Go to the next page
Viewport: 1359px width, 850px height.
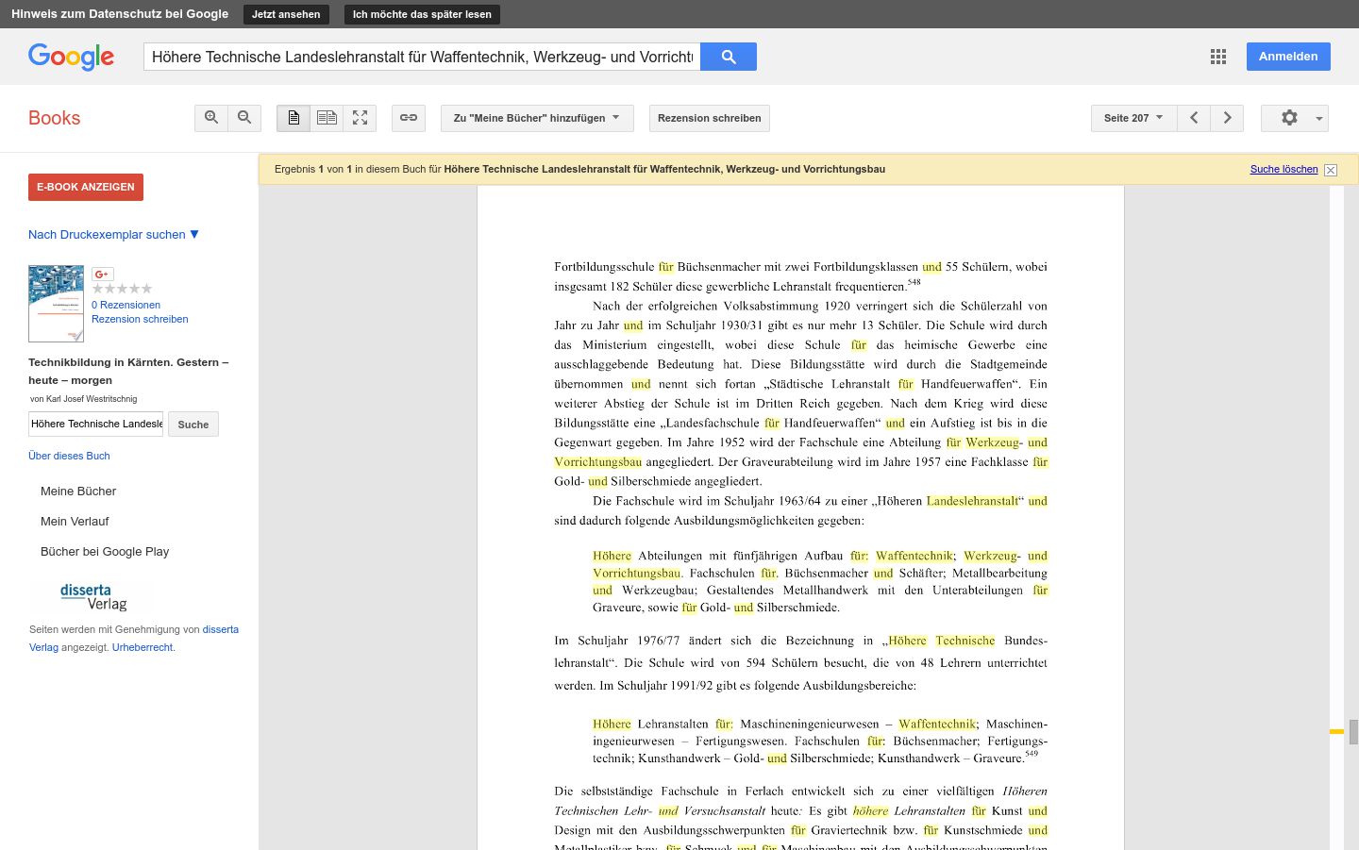[1227, 118]
